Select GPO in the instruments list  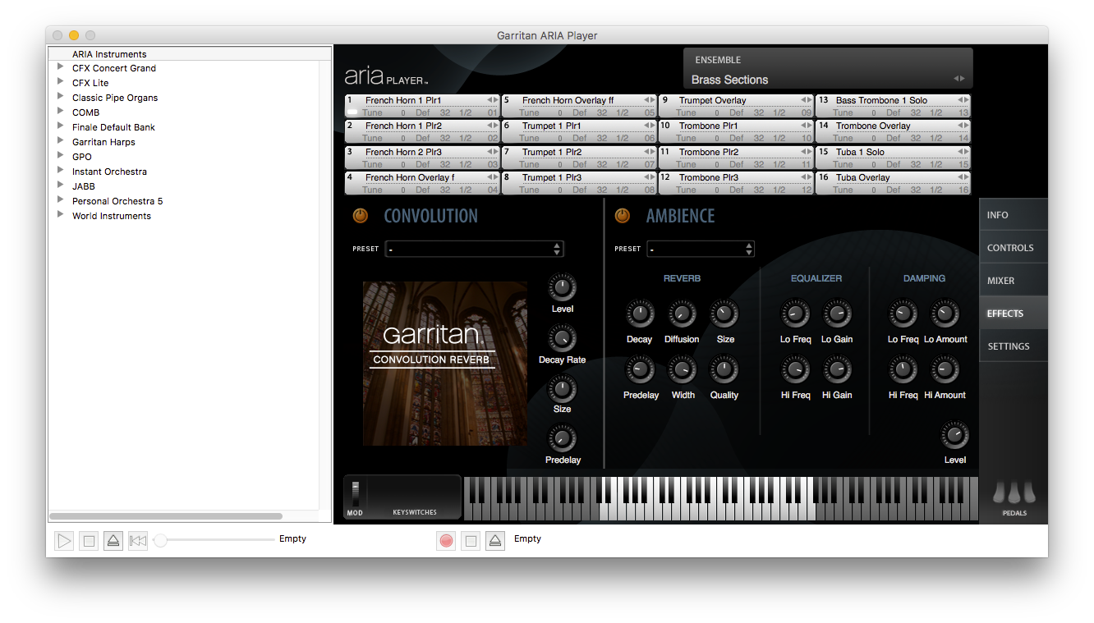click(82, 157)
